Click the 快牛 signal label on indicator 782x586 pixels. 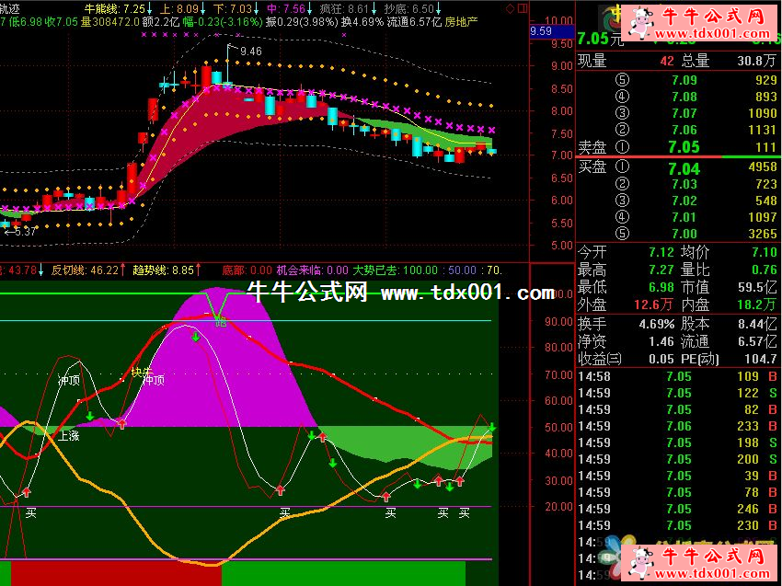click(142, 372)
